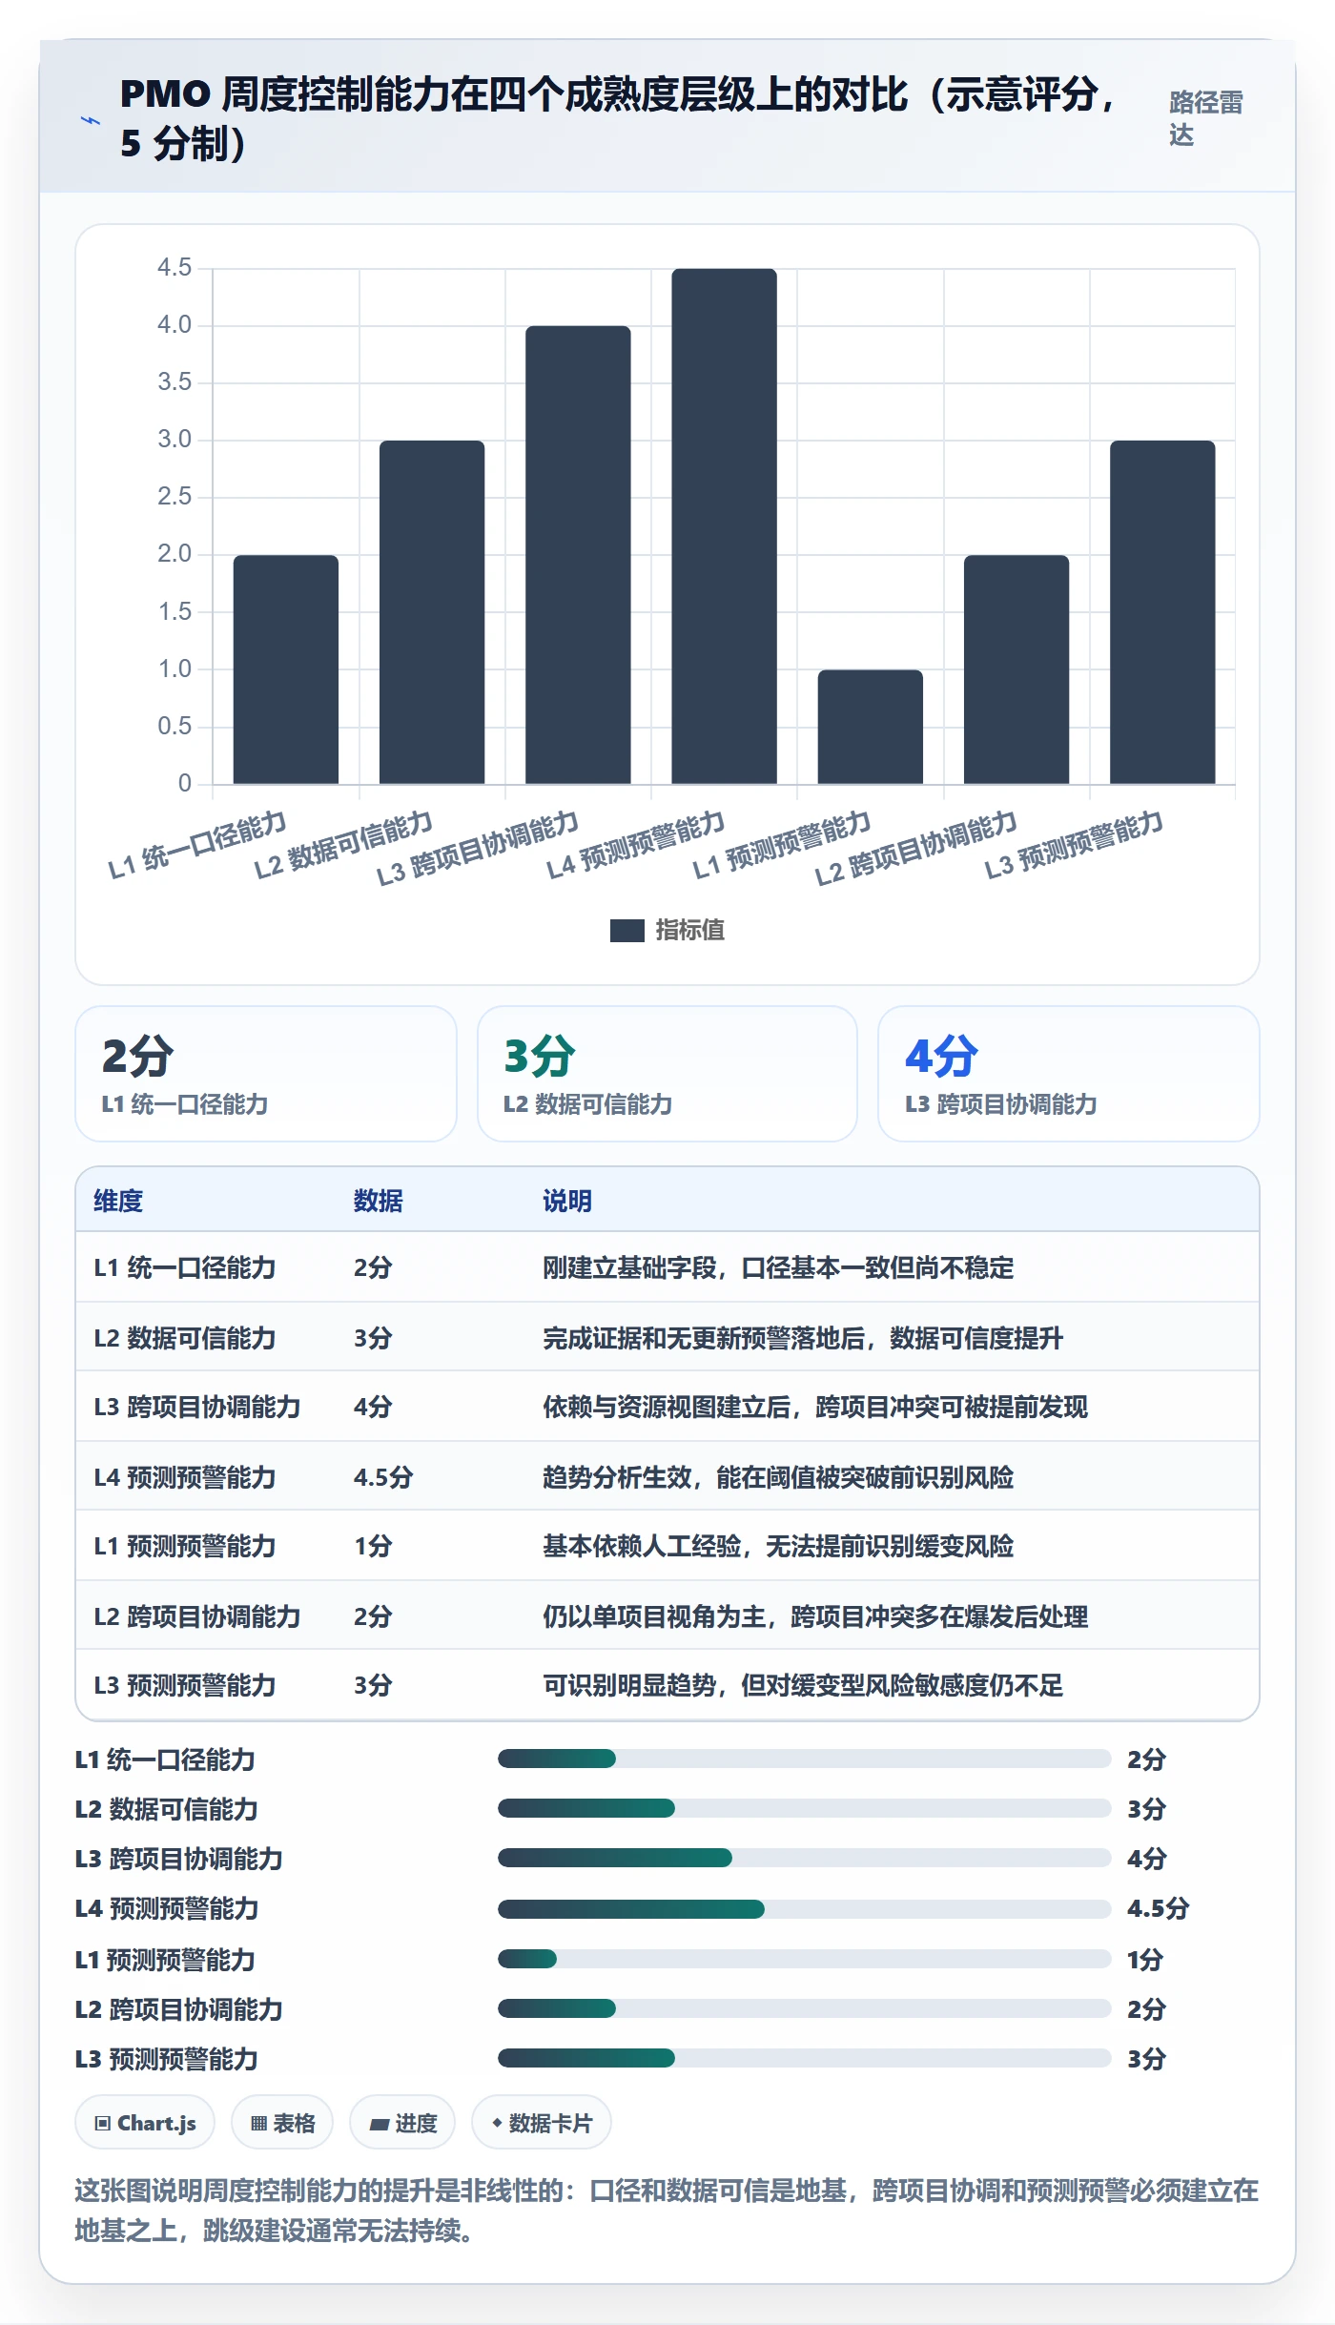Click the chart bar for L1 统一口径能力
The width and height of the screenshot is (1335, 2325).
click(x=286, y=669)
